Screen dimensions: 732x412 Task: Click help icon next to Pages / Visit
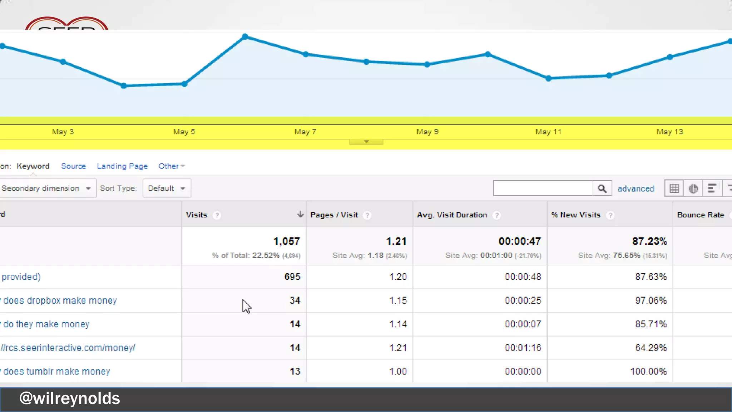pyautogui.click(x=367, y=215)
